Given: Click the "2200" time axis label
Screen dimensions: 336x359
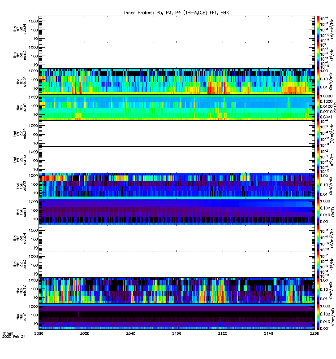Looking at the screenshot, I should [x=314, y=333].
